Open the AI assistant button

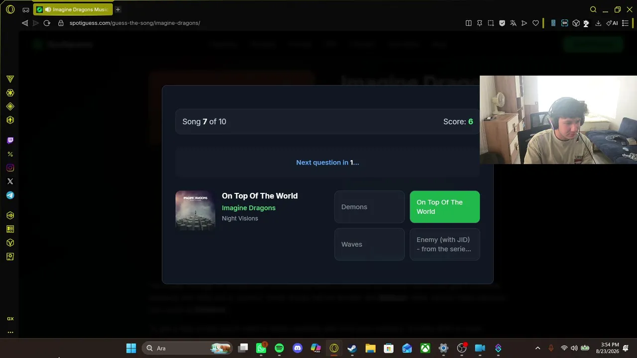click(x=612, y=23)
